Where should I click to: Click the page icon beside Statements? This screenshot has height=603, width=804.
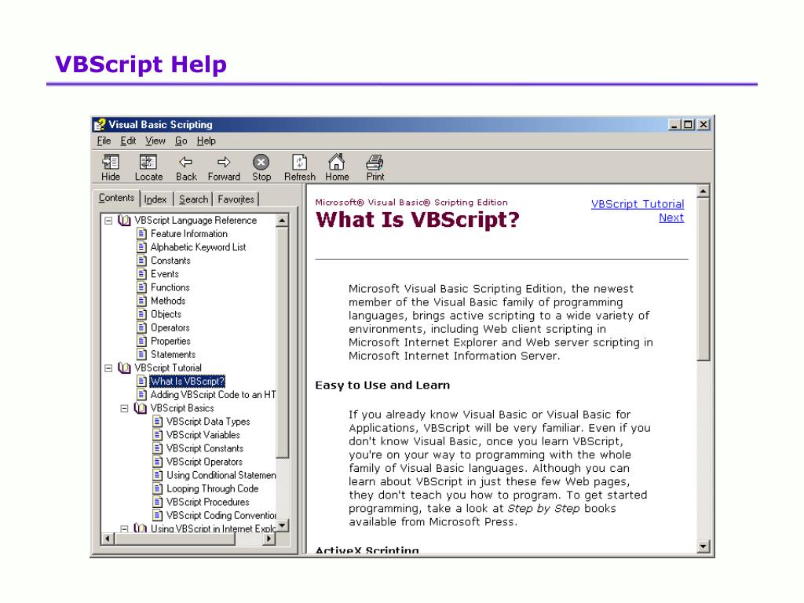pyautogui.click(x=142, y=354)
